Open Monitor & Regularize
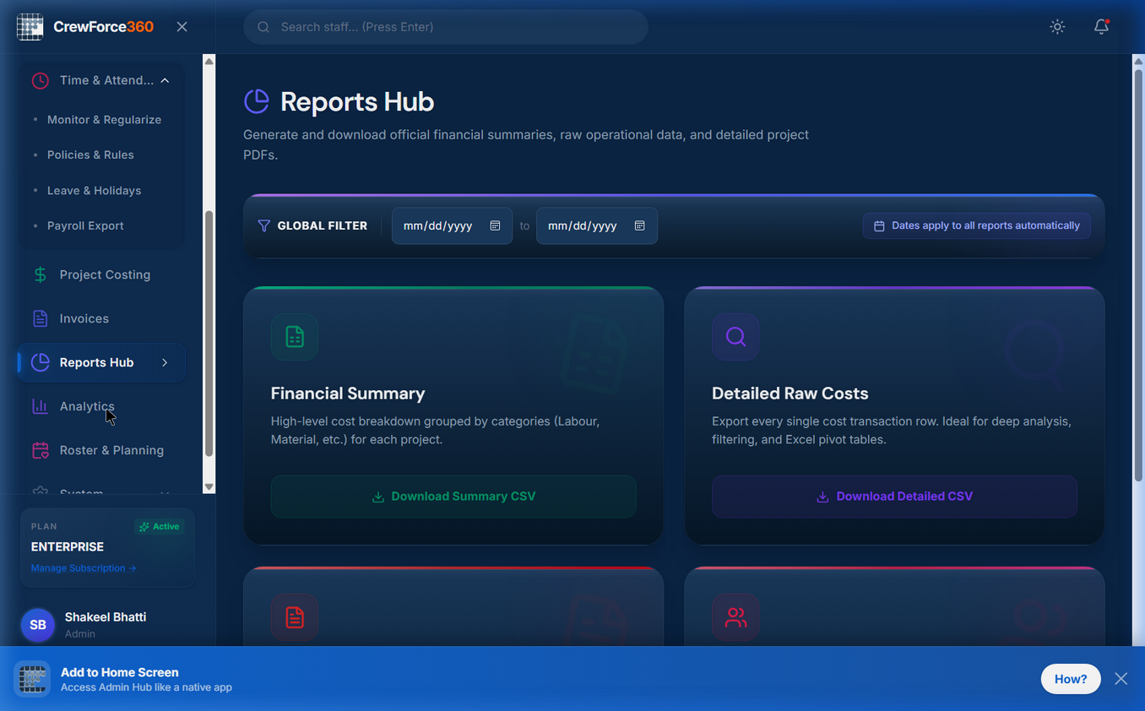Image resolution: width=1145 pixels, height=711 pixels. [x=104, y=120]
